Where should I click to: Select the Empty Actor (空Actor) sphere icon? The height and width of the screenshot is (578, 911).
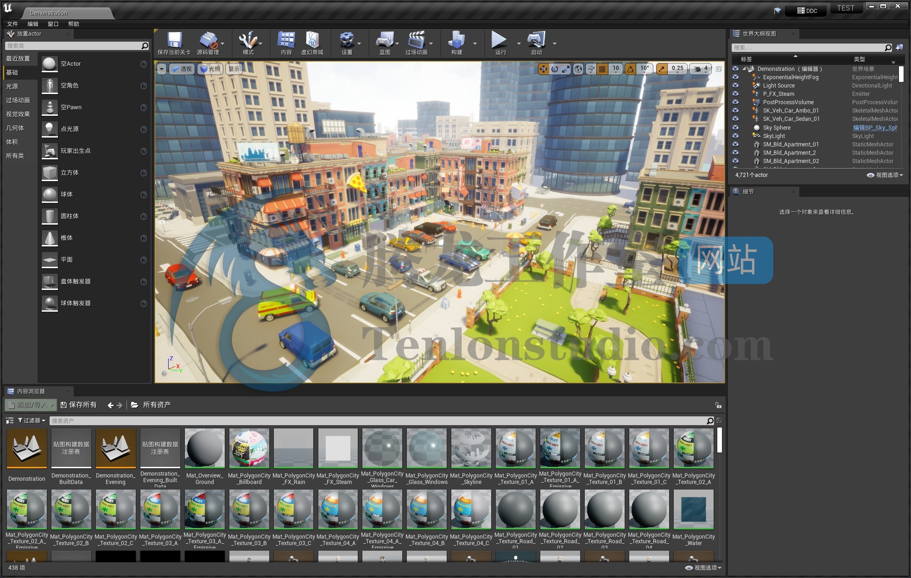pyautogui.click(x=50, y=64)
